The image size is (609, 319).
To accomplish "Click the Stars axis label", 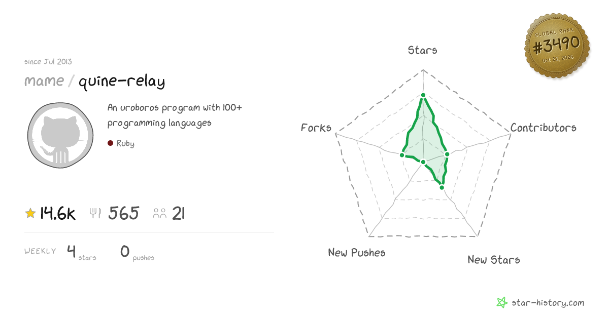I will pos(423,50).
